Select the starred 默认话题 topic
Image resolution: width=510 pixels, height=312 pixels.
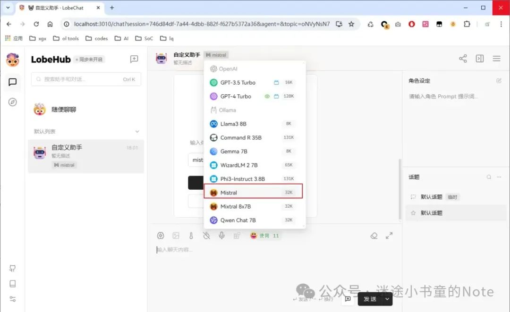coord(456,213)
